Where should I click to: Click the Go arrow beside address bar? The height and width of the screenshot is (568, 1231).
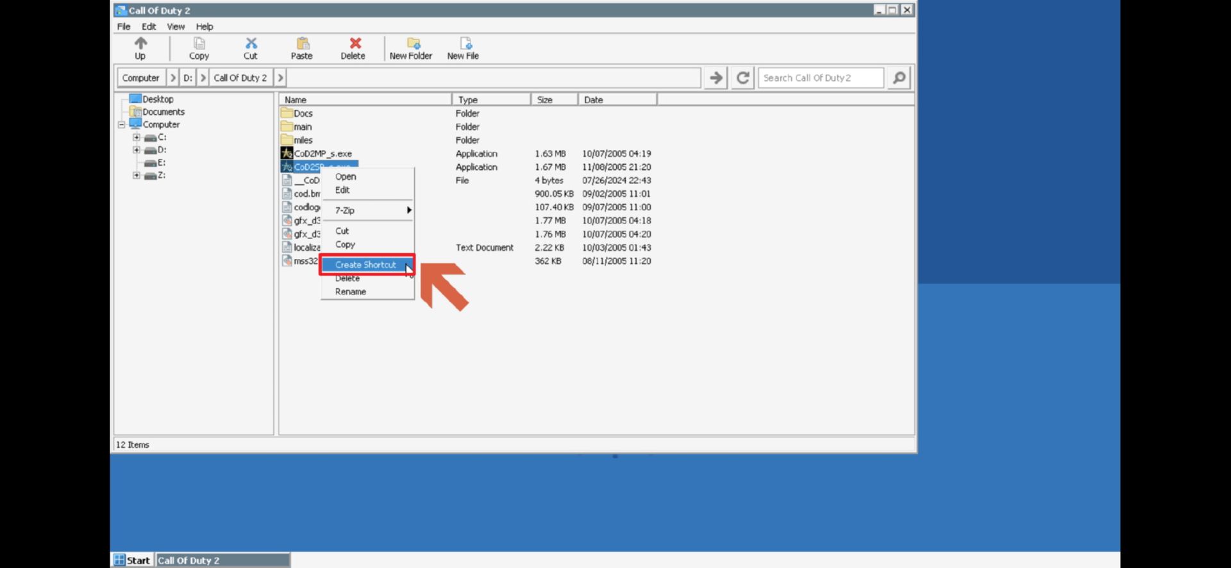[716, 78]
